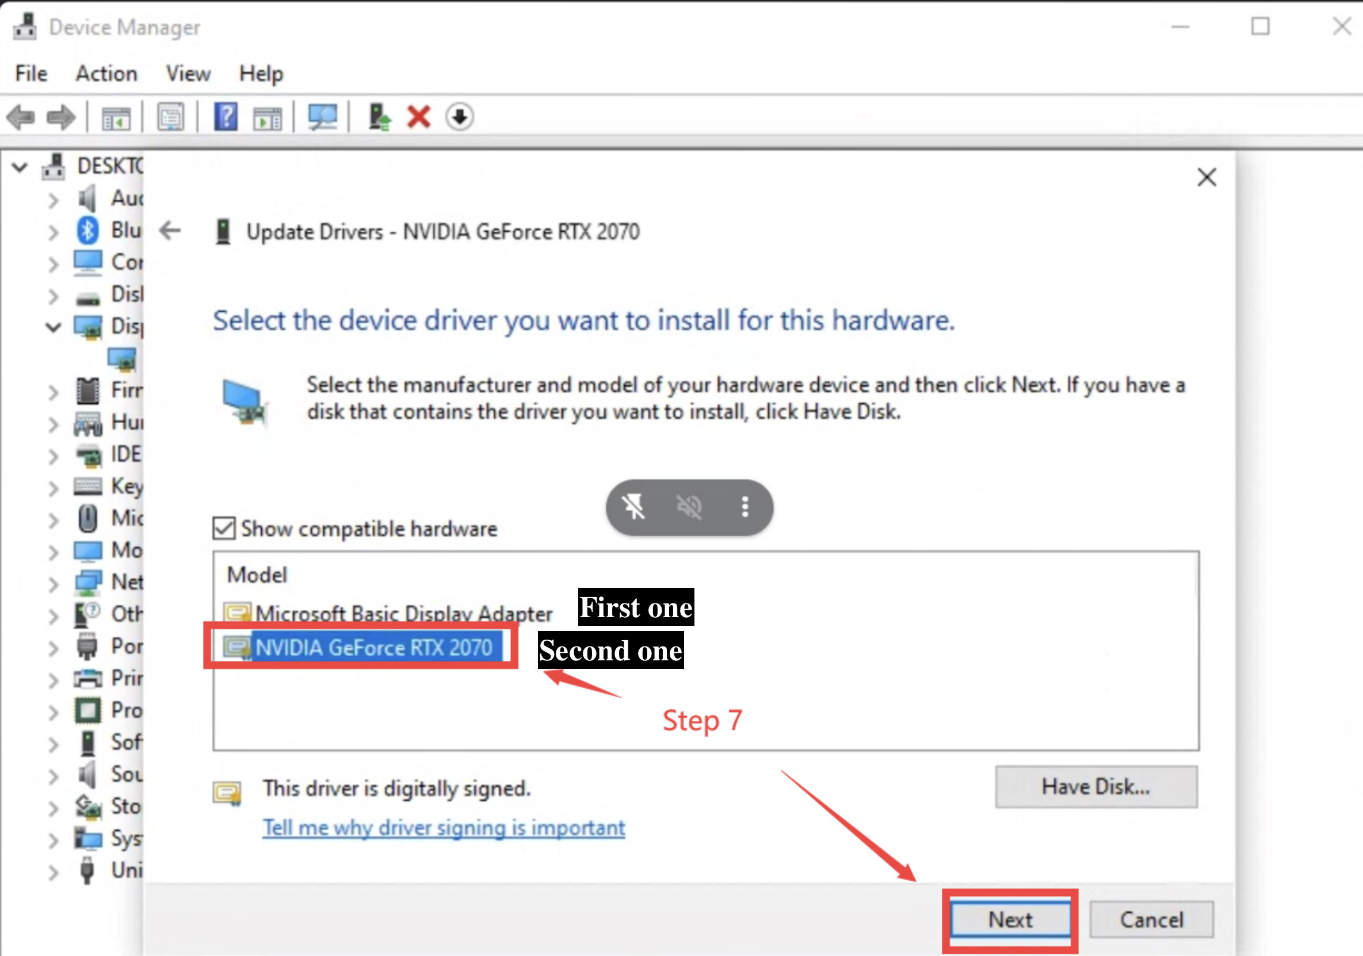The height and width of the screenshot is (956, 1363).
Task: Click the down-arrow Disable device icon
Action: click(x=460, y=117)
